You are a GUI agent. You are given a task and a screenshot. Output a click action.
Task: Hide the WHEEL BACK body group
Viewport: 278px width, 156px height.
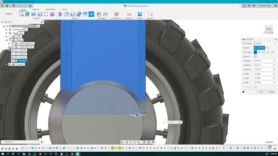13,47
